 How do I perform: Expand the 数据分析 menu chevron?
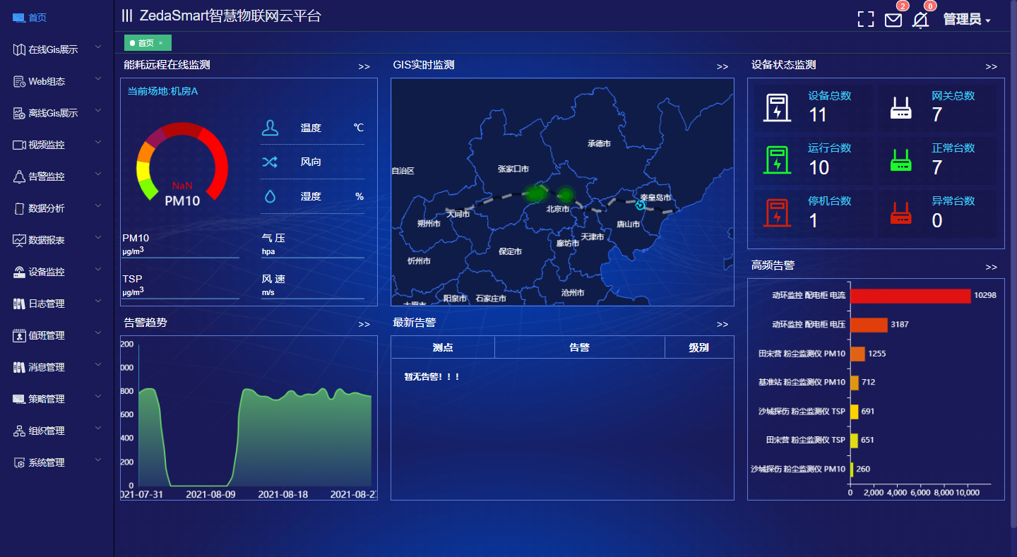tap(98, 207)
